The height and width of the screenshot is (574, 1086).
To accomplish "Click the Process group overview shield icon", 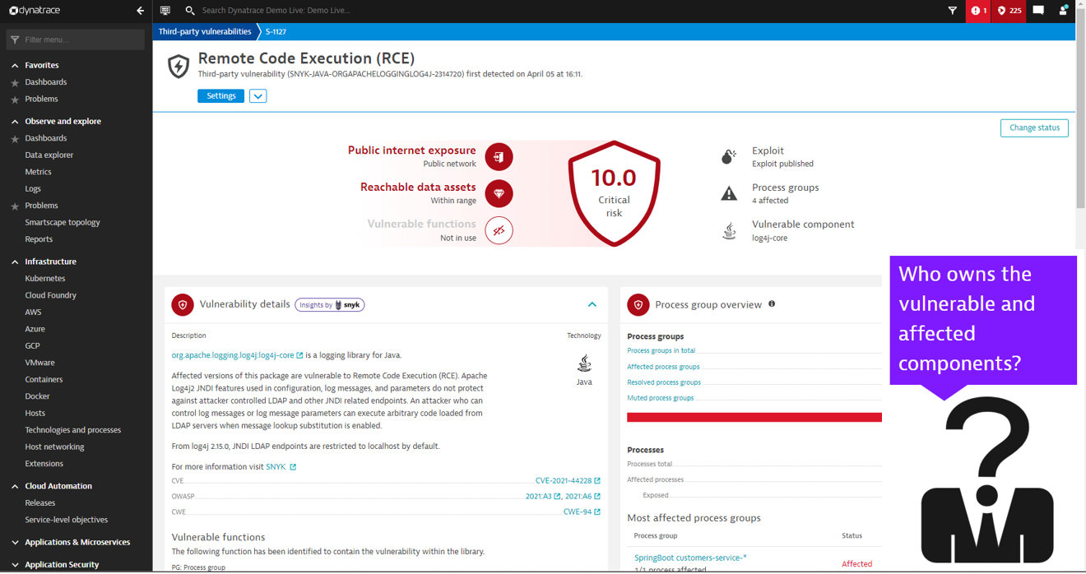I will [x=638, y=304].
